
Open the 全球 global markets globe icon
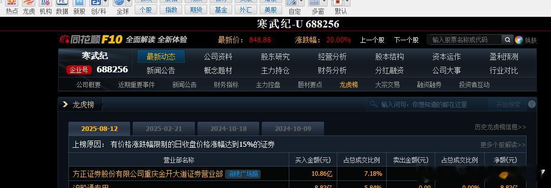(119, 4)
